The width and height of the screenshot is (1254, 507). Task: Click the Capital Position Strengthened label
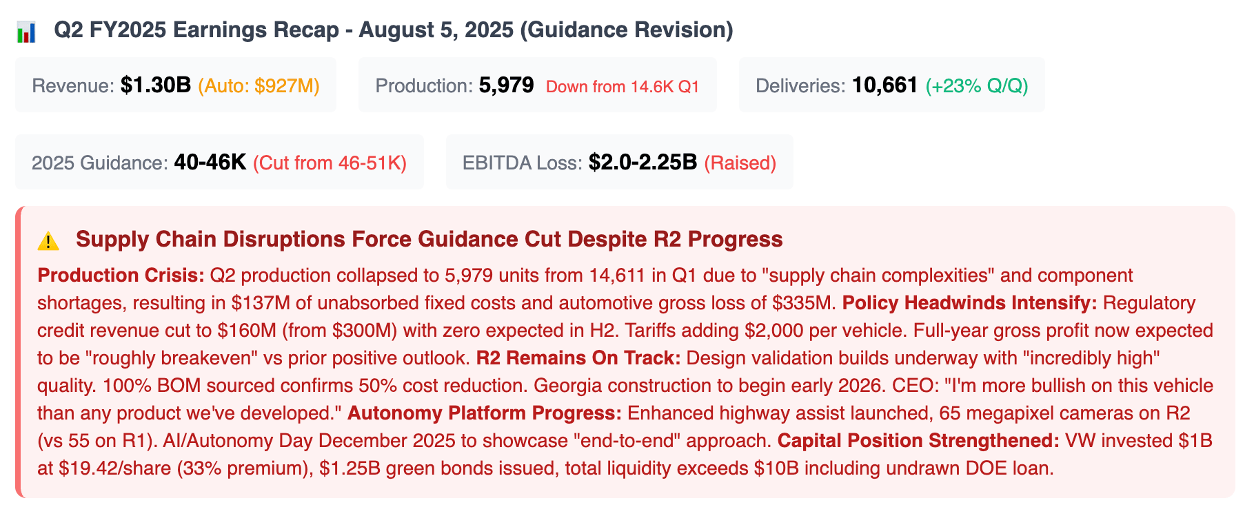coord(918,441)
